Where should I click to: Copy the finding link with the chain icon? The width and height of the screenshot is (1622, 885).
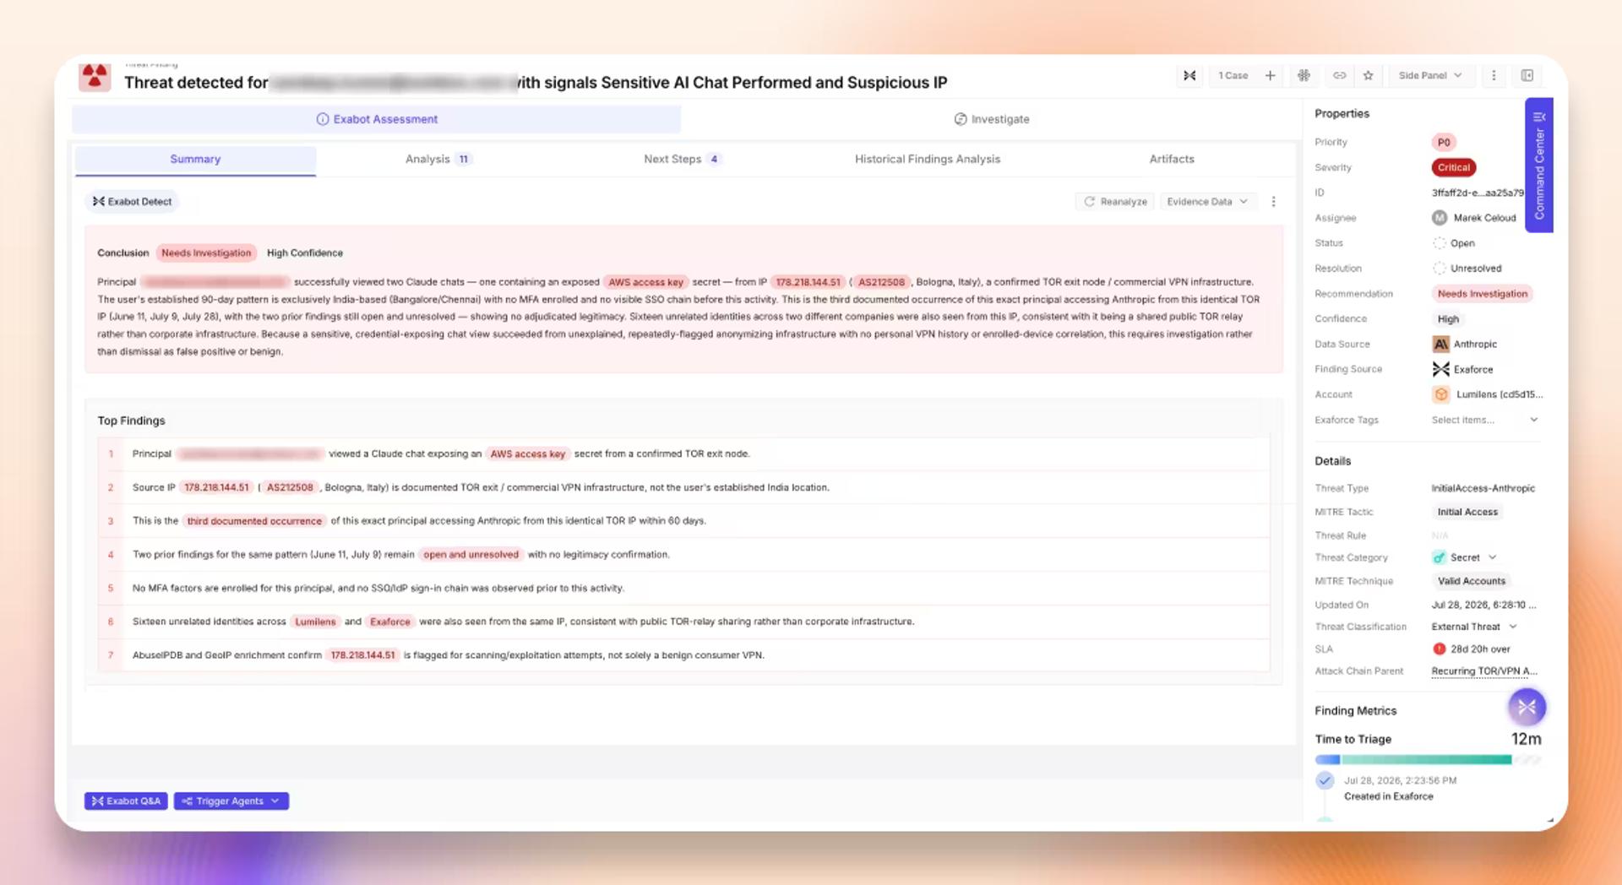click(x=1339, y=75)
